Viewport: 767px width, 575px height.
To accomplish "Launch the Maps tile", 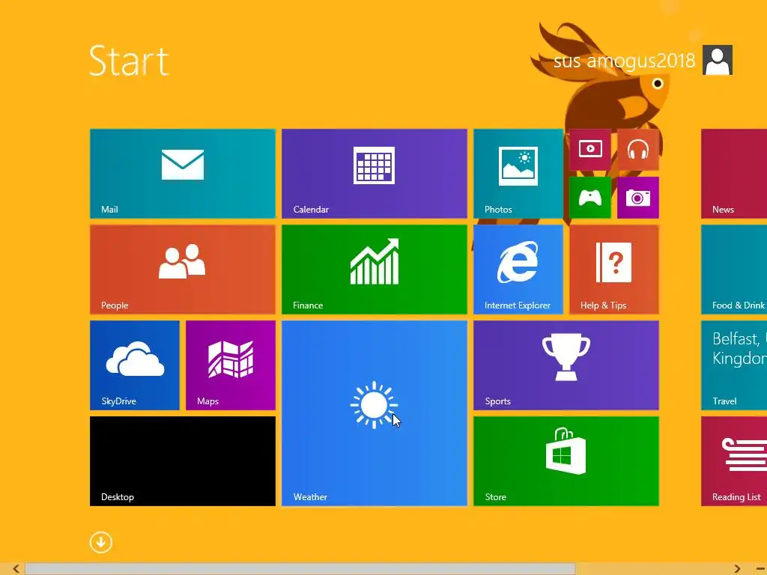I will tap(231, 365).
